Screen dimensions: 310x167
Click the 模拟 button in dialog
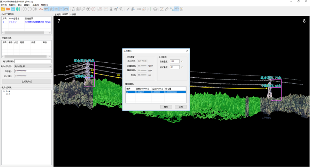point(166,107)
